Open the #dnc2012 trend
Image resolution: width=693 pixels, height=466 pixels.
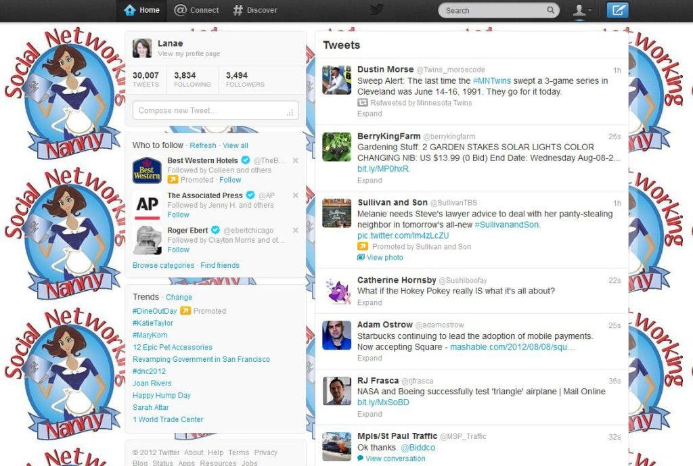coord(149,371)
